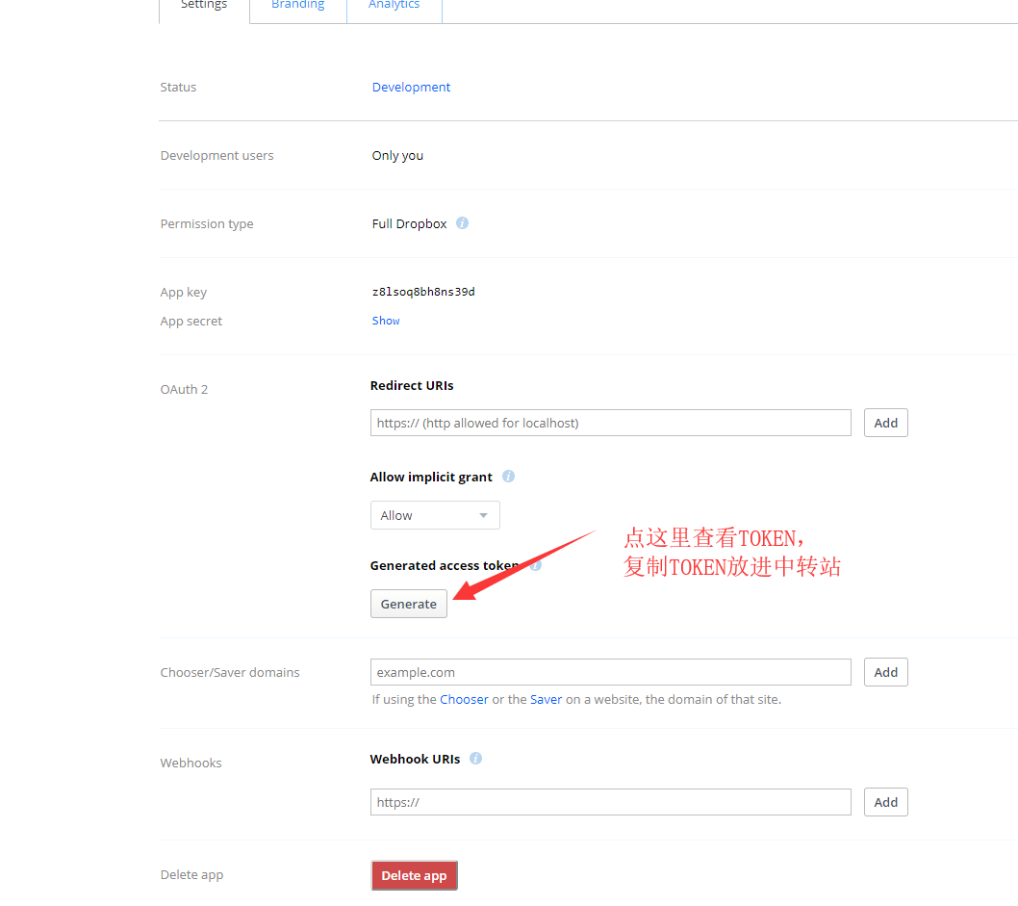Click the 'Chooser/Saver domains' label
Image resolution: width=1018 pixels, height=906 pixels.
pos(230,673)
